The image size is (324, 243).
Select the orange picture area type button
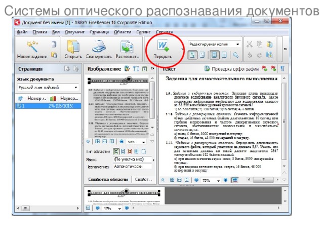pos(130,151)
